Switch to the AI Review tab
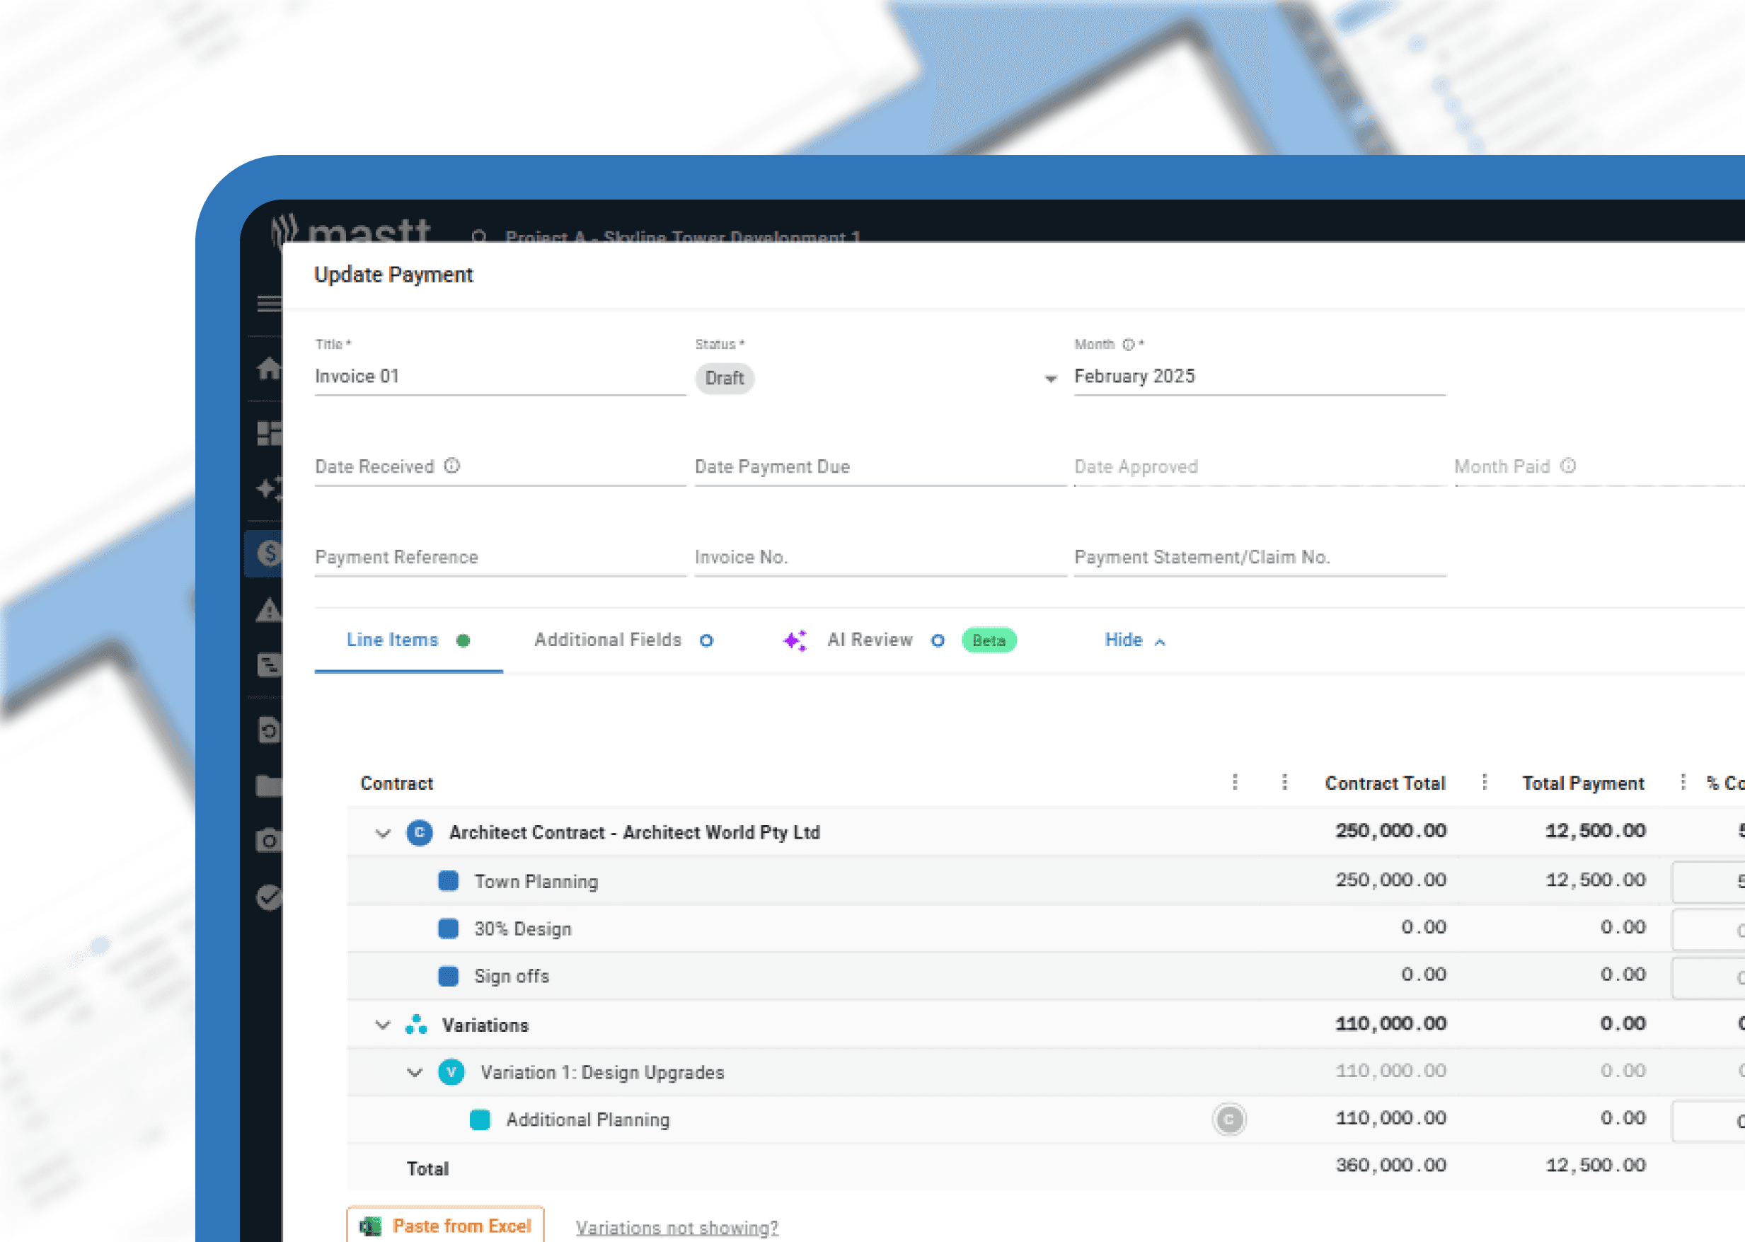Viewport: 1745px width, 1242px height. click(x=870, y=640)
